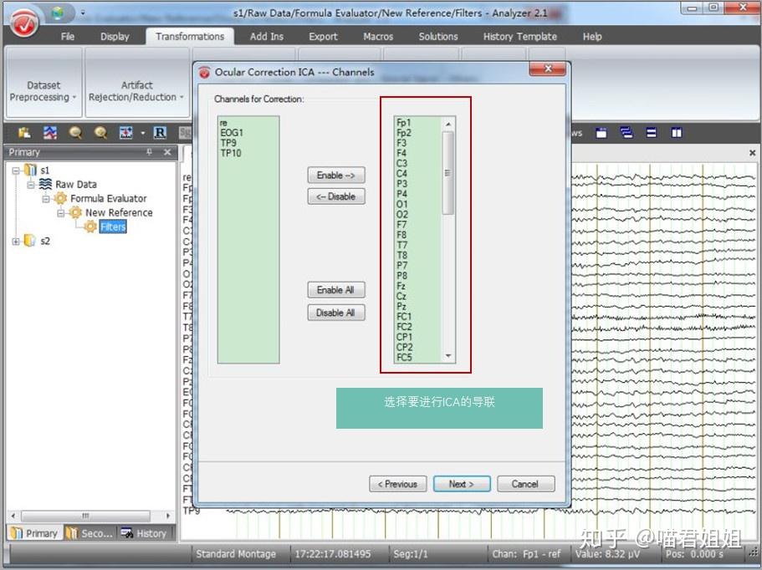
Task: Click the globe icon in title bar
Action: pos(58,13)
